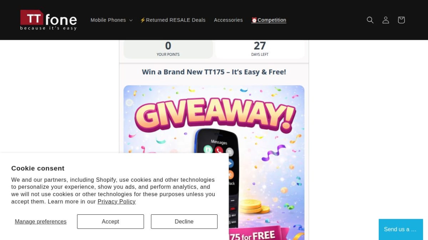Click the alarm clock icon beside Competition
Screen dimensions: 428x240
click(254, 20)
